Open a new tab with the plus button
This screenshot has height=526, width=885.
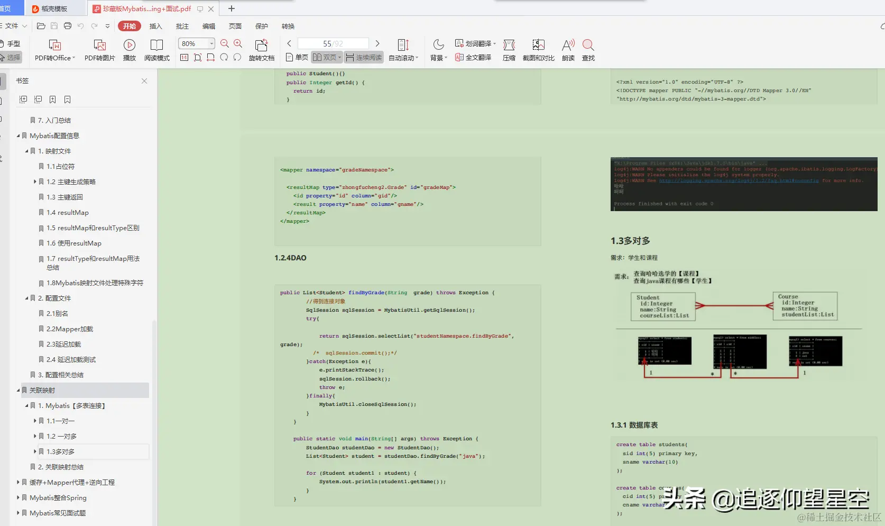[232, 8]
